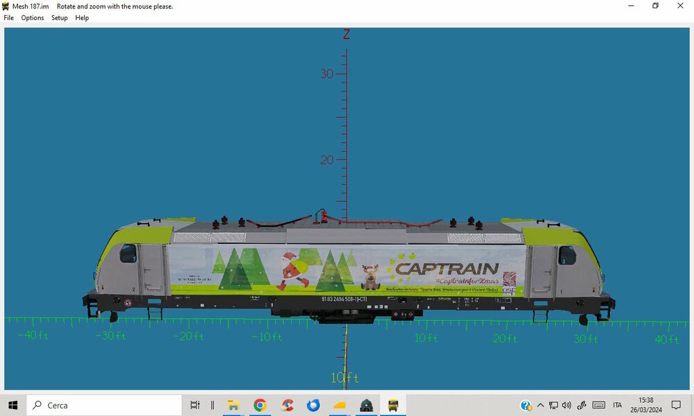Click the '-20 ft' ruler label
Screen dimensions: 694x416
coord(189,336)
